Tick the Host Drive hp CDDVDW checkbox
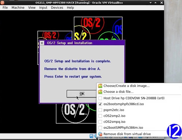The height and width of the screenshot is (140, 182). click(100, 98)
